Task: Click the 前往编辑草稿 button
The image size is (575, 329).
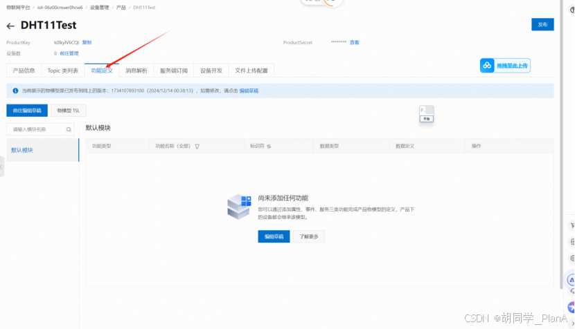Action: [x=27, y=111]
